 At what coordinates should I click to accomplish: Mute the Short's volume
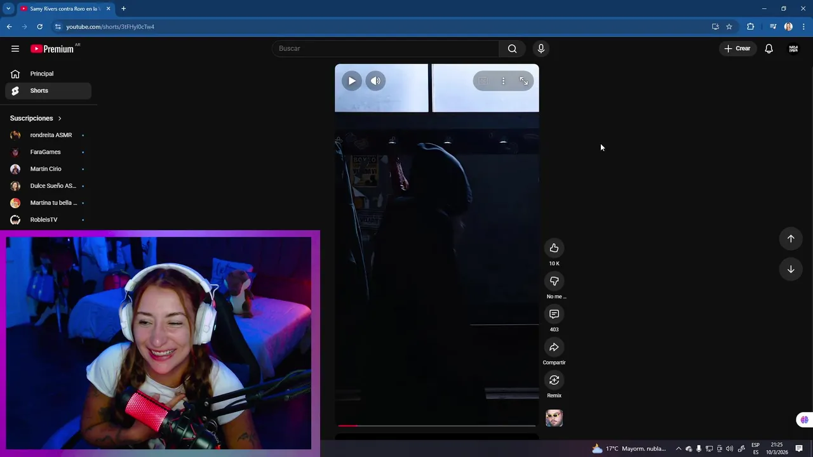375,81
